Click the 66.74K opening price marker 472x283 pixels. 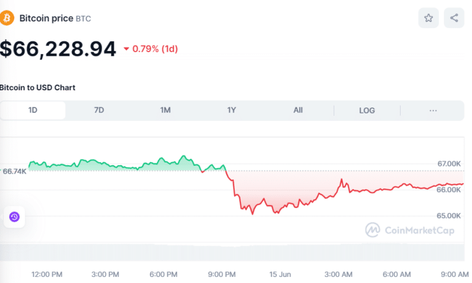point(14,172)
